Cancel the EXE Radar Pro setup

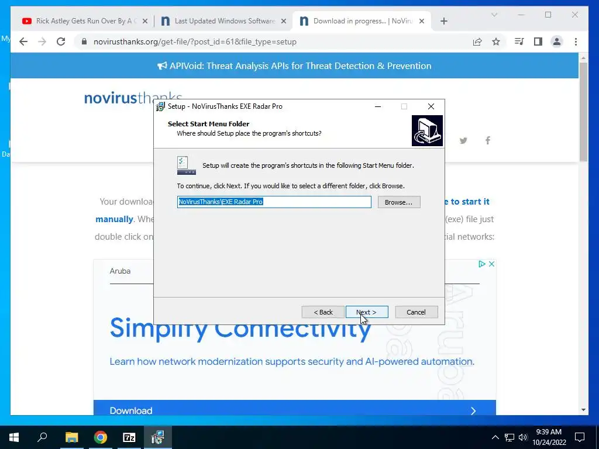416,312
